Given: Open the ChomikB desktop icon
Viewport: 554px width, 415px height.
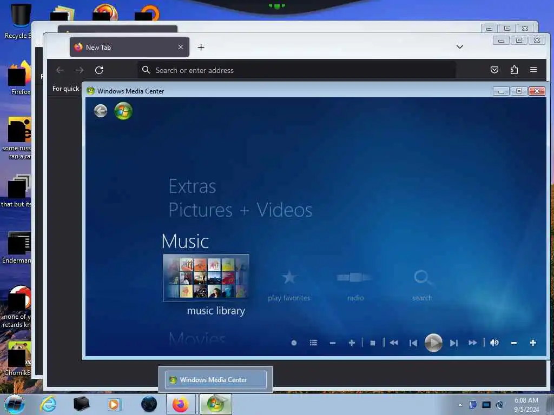Looking at the screenshot, I should coord(18,359).
